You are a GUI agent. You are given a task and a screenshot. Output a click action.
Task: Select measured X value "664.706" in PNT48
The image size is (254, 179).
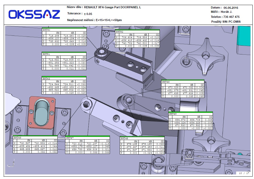195,120
